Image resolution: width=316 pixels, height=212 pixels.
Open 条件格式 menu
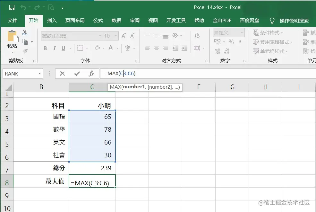pyautogui.click(x=268, y=32)
